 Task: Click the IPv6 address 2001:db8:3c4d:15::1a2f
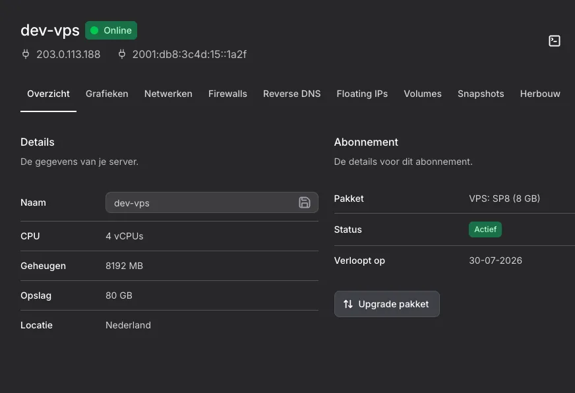(189, 54)
